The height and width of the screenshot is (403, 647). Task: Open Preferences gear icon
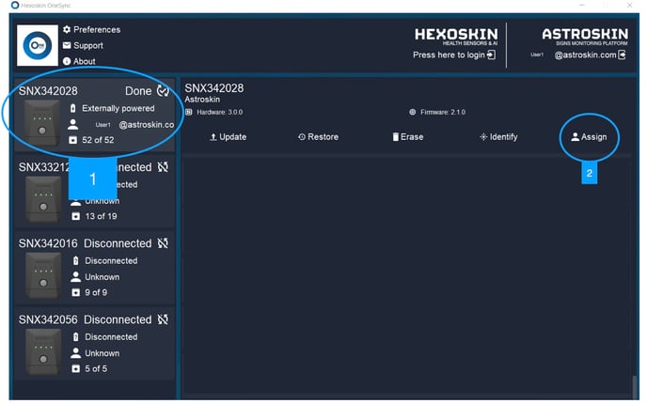click(67, 29)
